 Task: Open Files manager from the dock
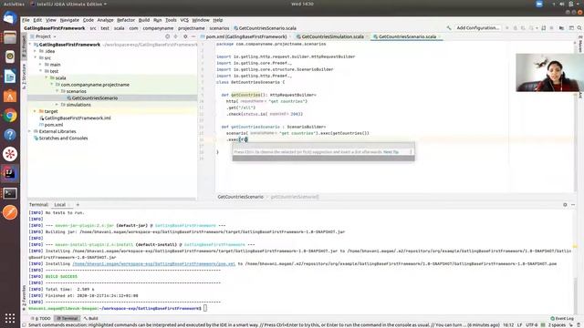(x=10, y=37)
